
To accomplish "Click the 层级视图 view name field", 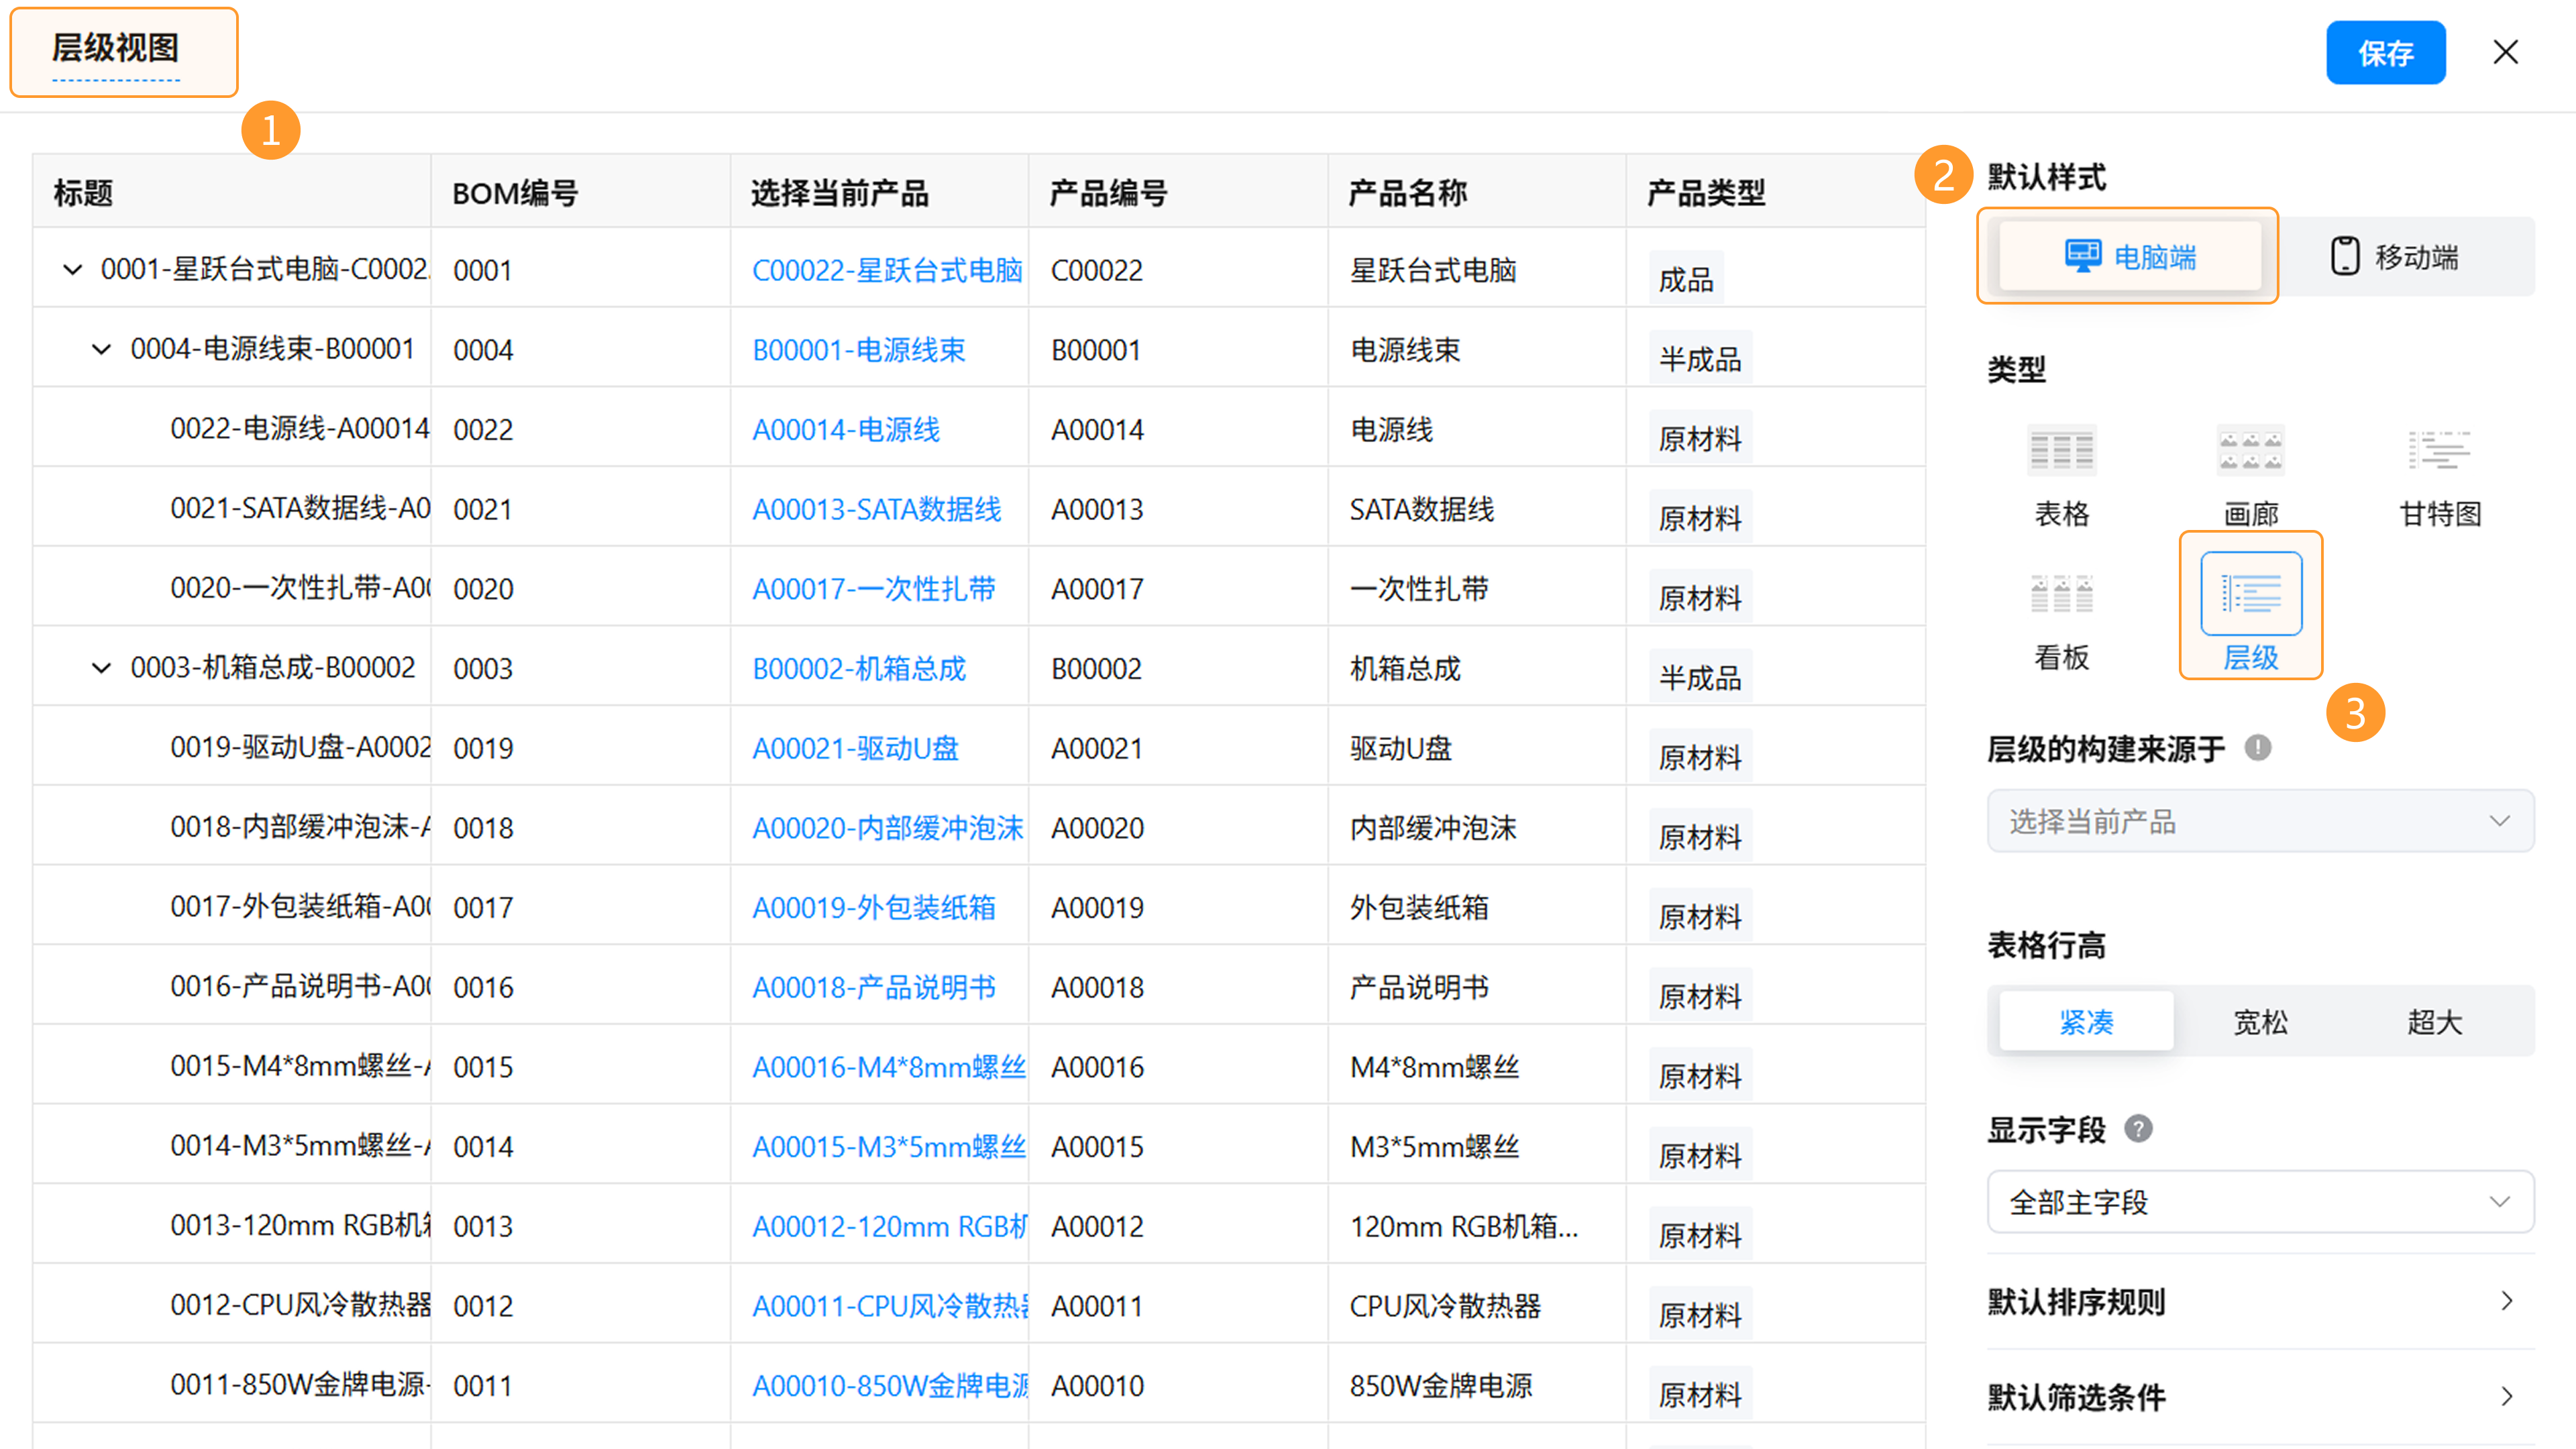I will coord(116,48).
